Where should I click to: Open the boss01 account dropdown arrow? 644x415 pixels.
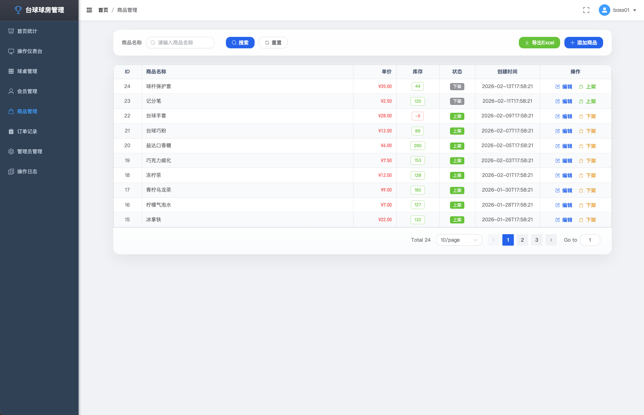pyautogui.click(x=635, y=10)
